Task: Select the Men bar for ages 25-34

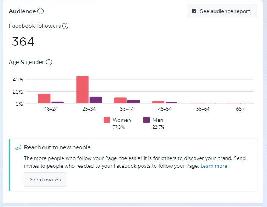Action: pyautogui.click(x=96, y=100)
